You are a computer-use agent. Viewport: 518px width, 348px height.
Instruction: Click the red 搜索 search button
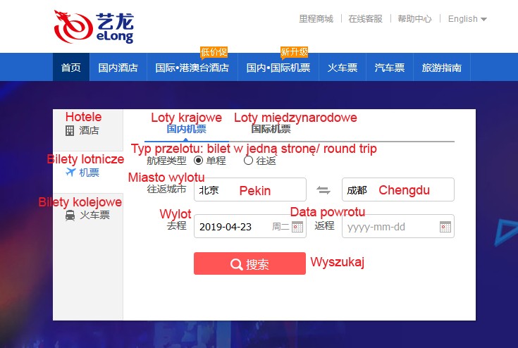[249, 263]
